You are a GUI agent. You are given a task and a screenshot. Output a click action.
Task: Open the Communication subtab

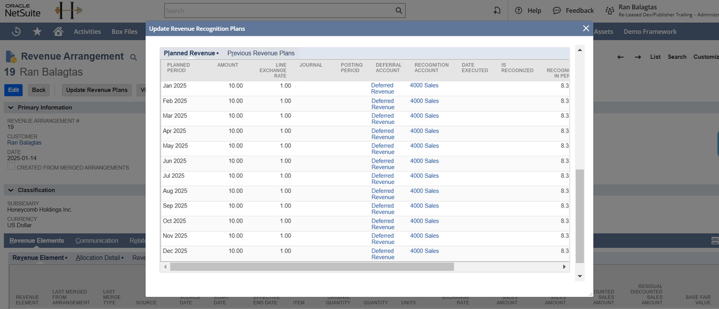coord(97,241)
